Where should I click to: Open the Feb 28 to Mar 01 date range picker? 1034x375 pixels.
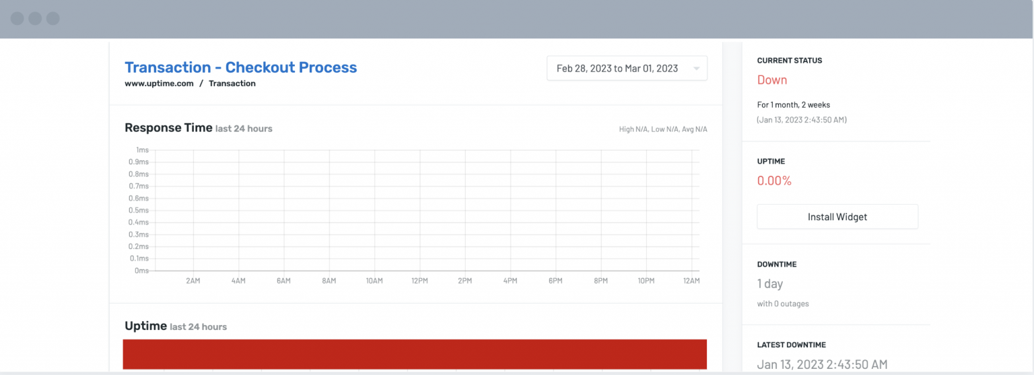[x=617, y=68]
